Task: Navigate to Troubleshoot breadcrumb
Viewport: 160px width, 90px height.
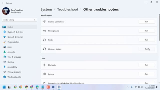Action: click(68, 9)
